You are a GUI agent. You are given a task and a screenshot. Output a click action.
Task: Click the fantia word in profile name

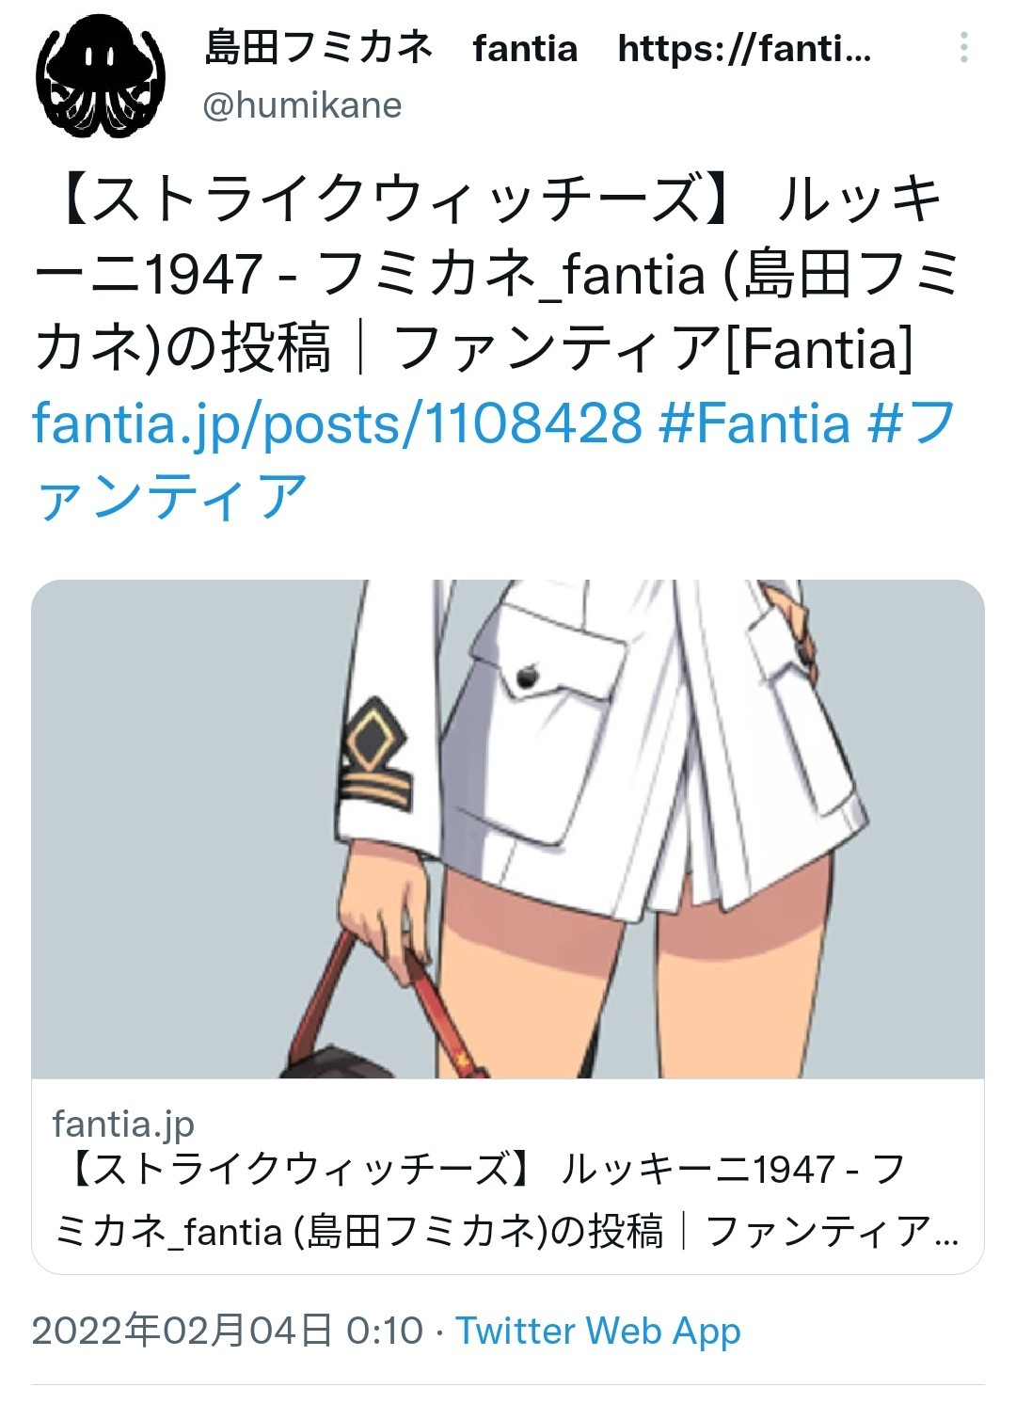click(525, 47)
